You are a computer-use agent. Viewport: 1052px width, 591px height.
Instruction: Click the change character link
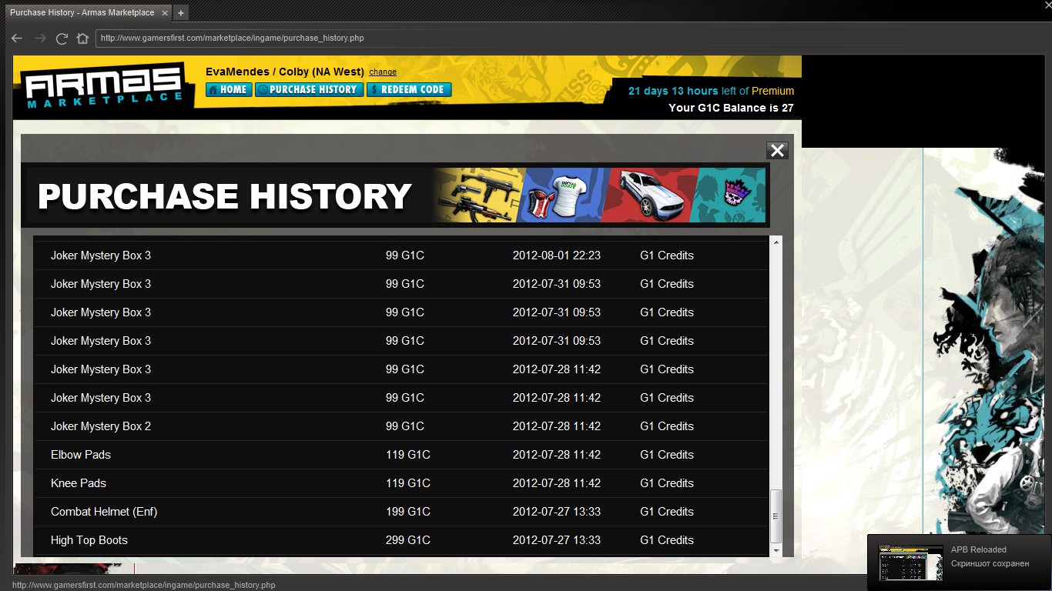(x=383, y=72)
